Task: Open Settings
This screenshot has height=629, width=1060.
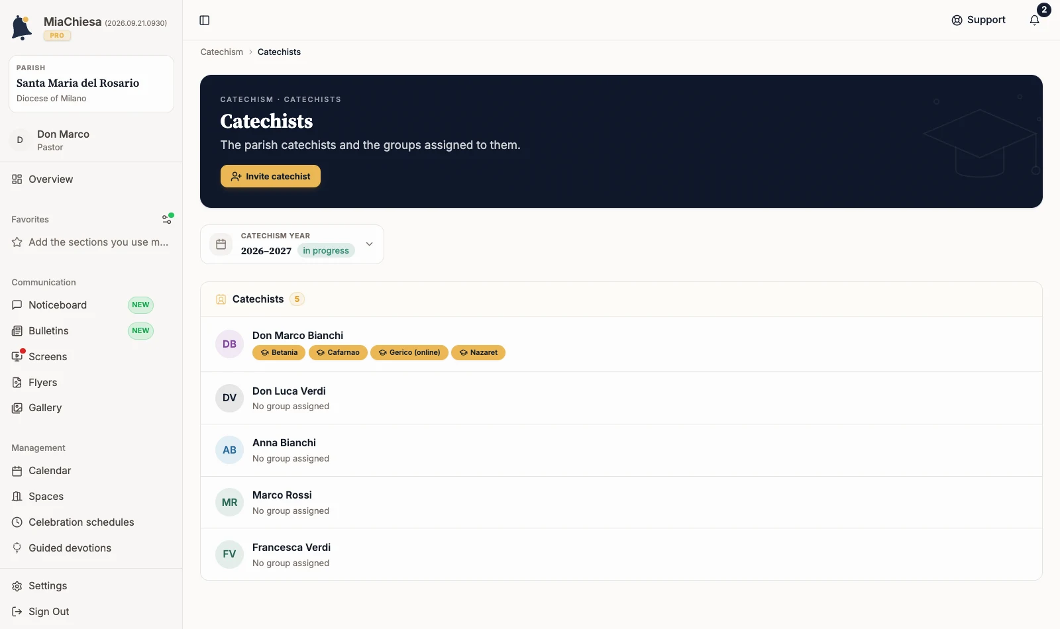Action: pyautogui.click(x=91, y=586)
